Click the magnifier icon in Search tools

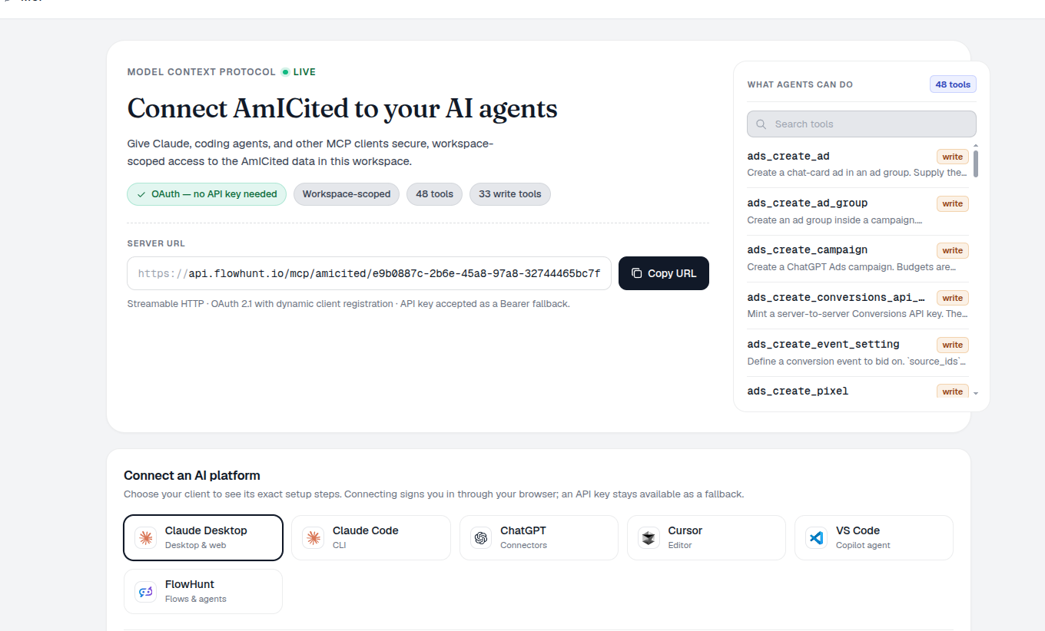point(761,124)
